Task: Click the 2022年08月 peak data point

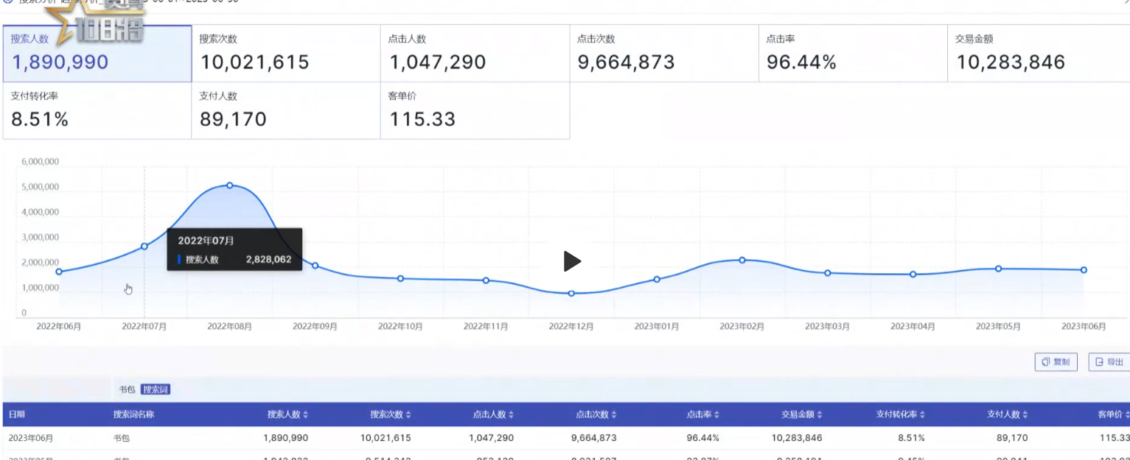Action: (230, 185)
